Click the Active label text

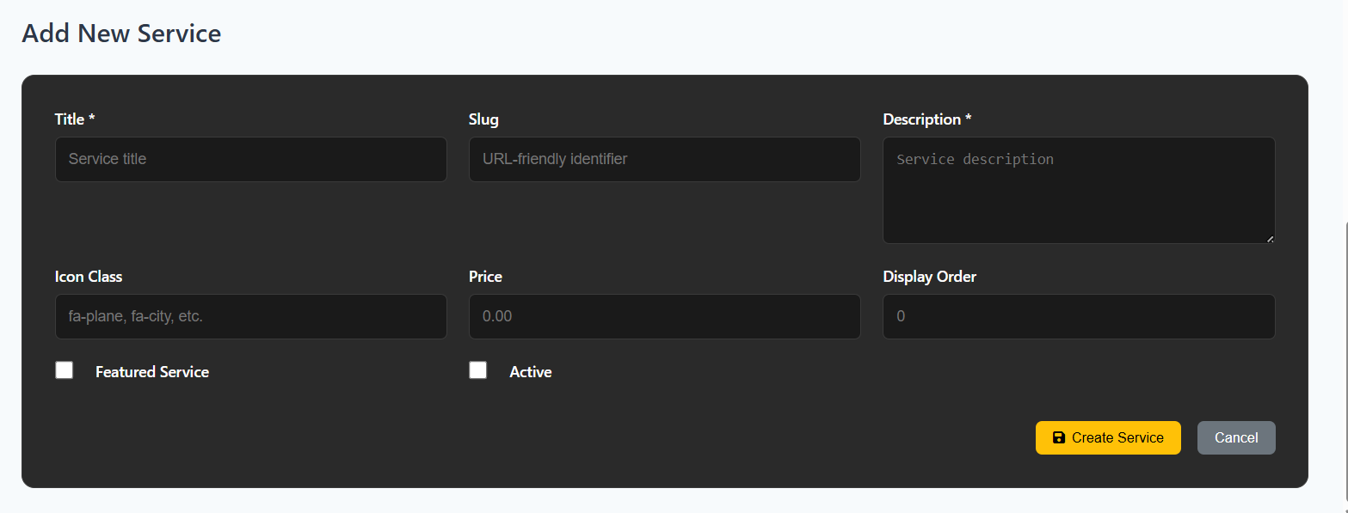pyautogui.click(x=530, y=371)
